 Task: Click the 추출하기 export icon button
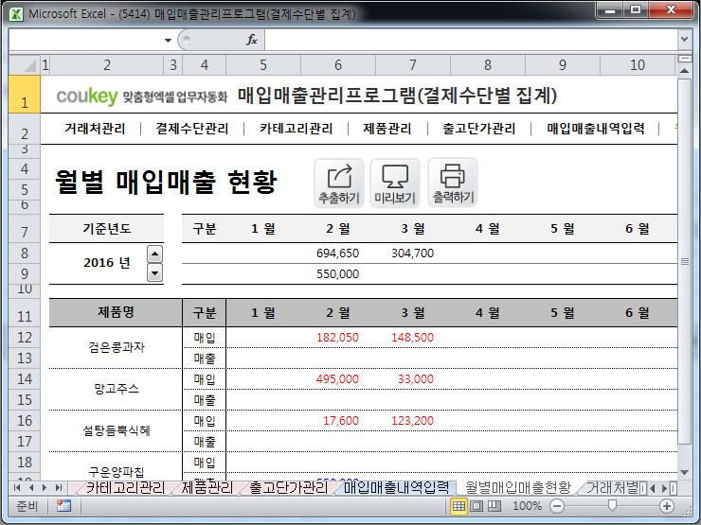click(x=339, y=183)
